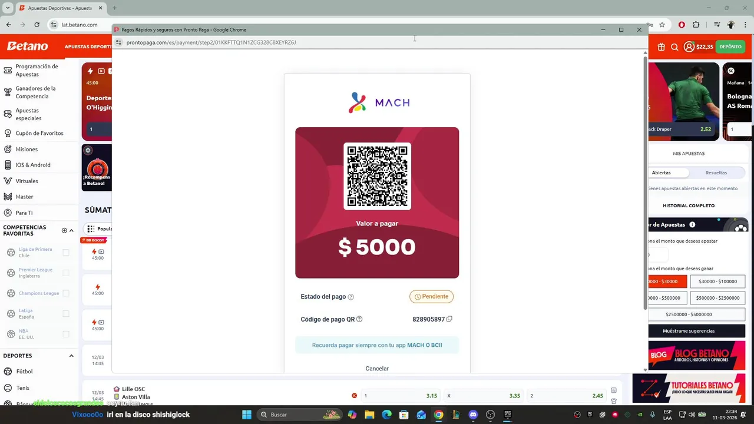Image resolution: width=754 pixels, height=424 pixels.
Task: Click the Betano logo
Action: coord(27,46)
